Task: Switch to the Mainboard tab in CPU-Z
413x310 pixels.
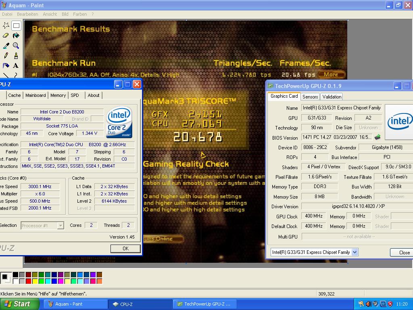Action: point(35,95)
